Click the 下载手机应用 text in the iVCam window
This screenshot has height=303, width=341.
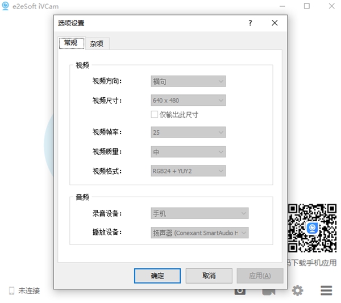click(314, 263)
